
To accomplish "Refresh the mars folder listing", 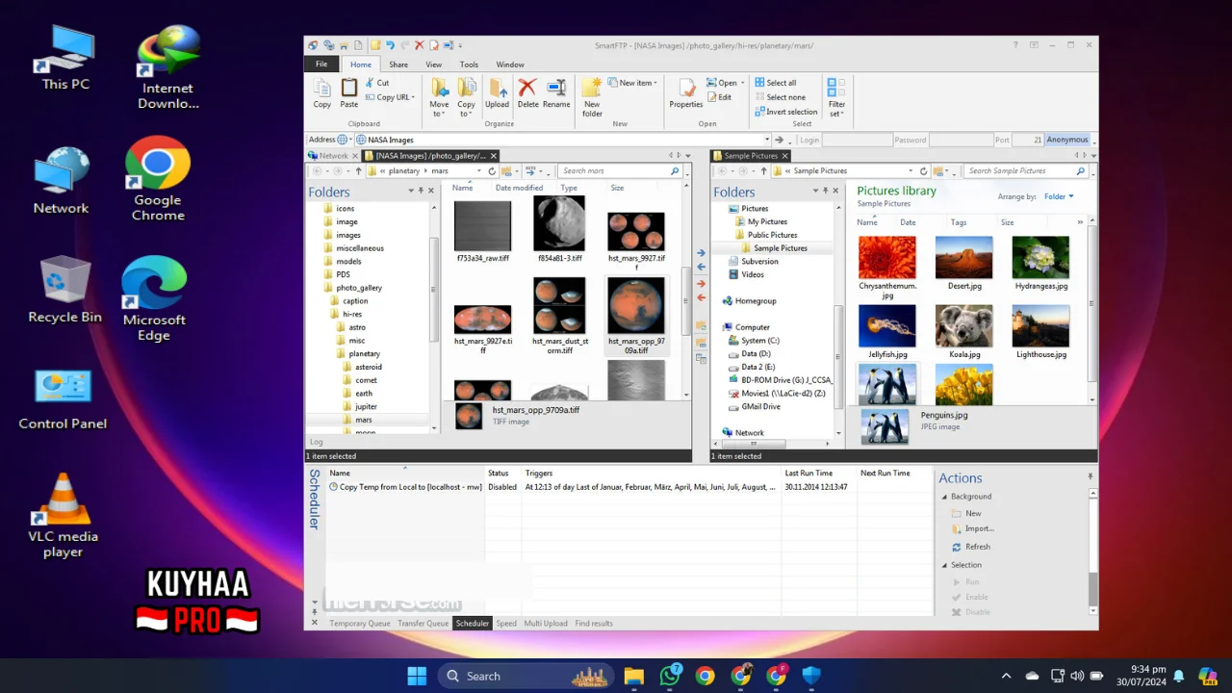I will tap(492, 171).
